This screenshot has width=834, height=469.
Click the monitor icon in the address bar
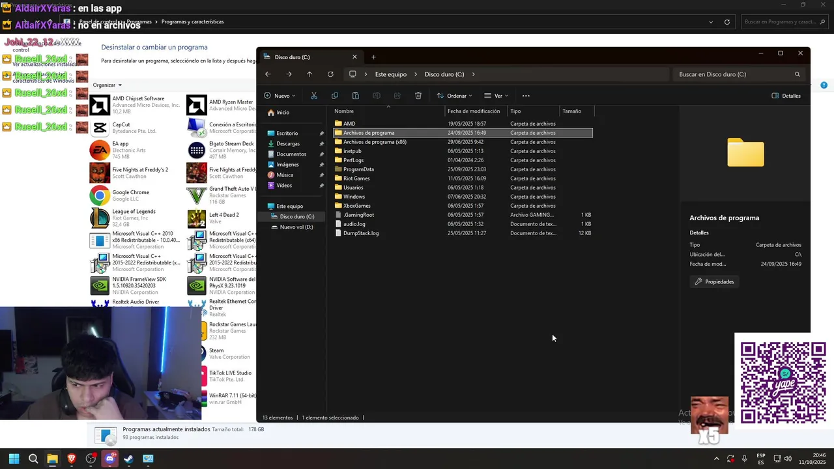(x=352, y=74)
